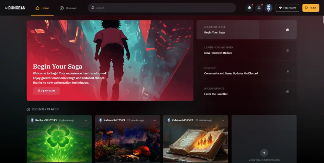324x163 pixels.
Task: Click cube icon beside New Research Update
Action: pyautogui.click(x=287, y=51)
